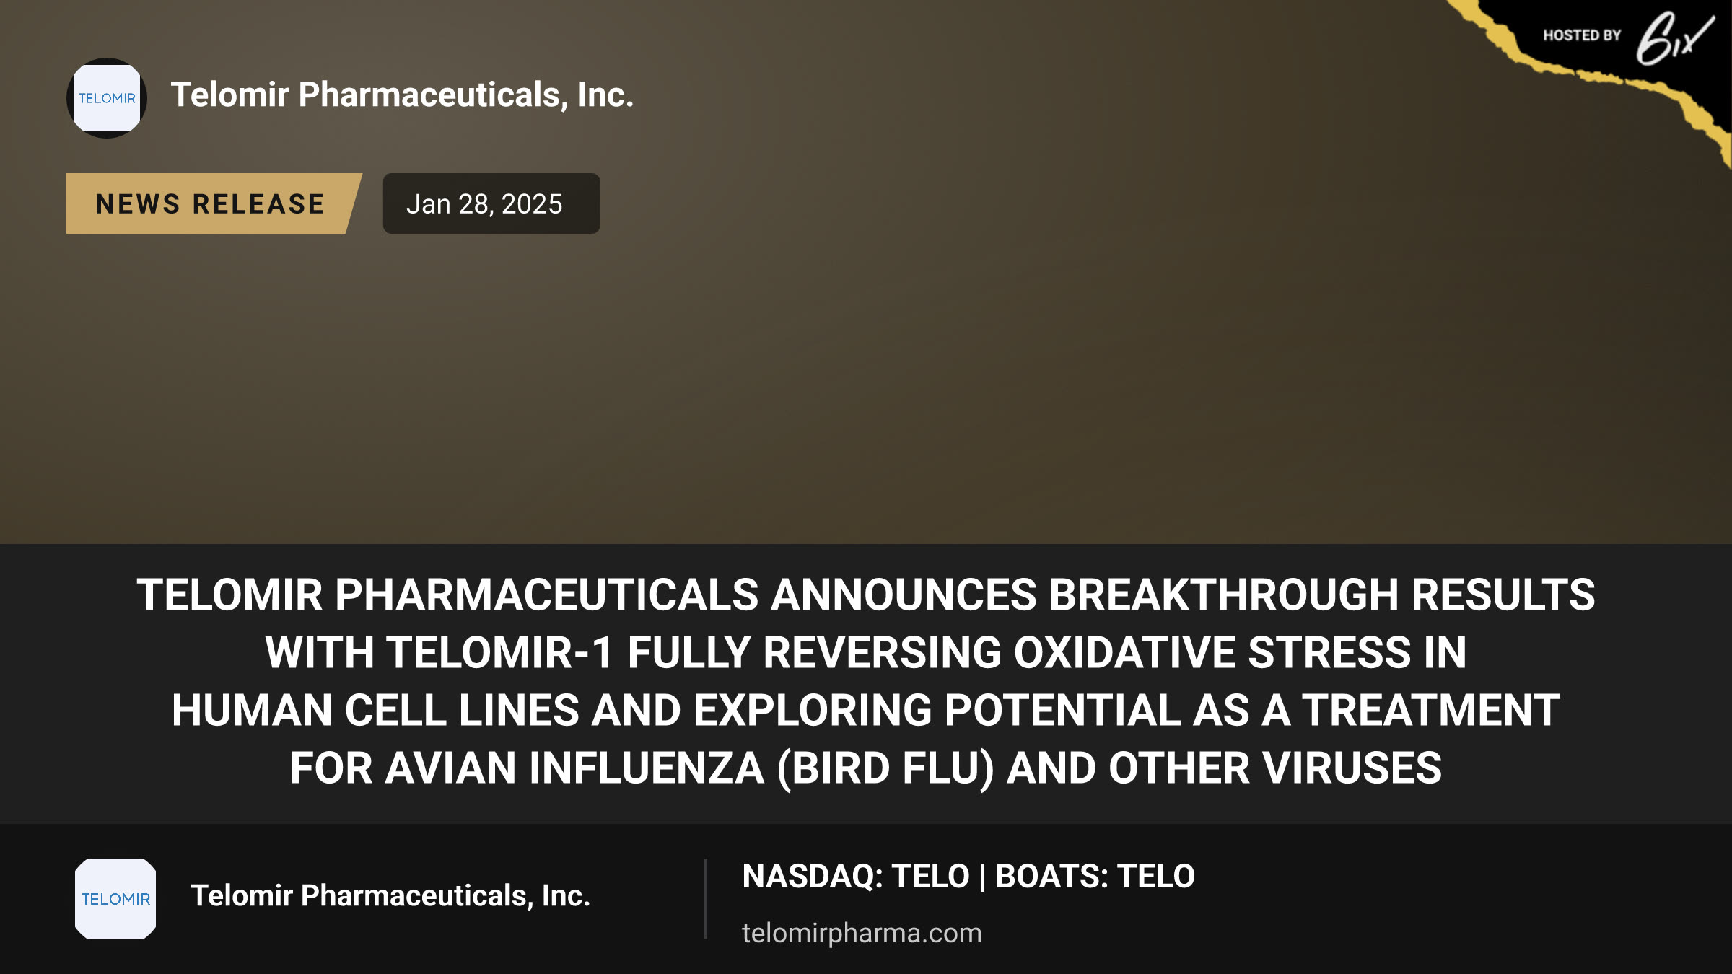Click the round Telomir logo at top
This screenshot has height=974, width=1732.
(107, 98)
